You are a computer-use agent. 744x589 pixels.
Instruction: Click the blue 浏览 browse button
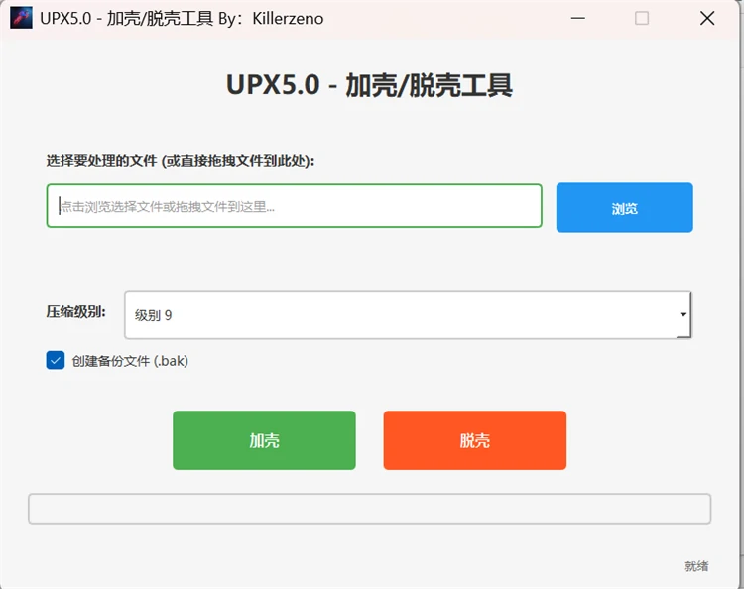point(624,207)
